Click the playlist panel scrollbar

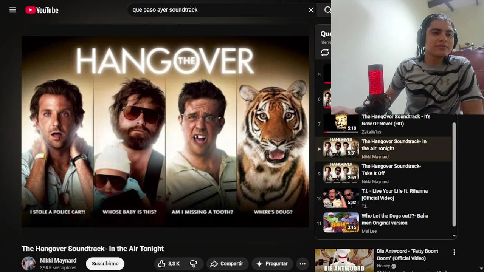coord(454,175)
